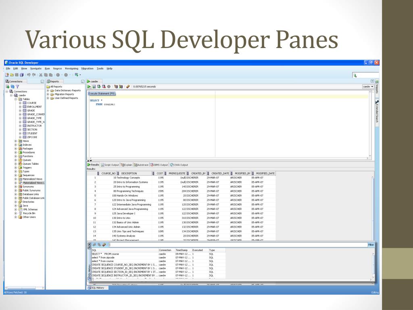The width and height of the screenshot is (413, 310).
Task: Click the Connections panel horizontal scrollbar
Action: coord(25,288)
